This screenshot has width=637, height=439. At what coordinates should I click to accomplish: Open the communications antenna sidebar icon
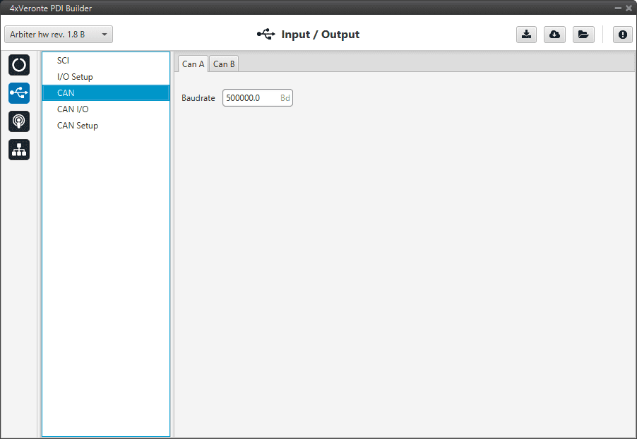[19, 121]
